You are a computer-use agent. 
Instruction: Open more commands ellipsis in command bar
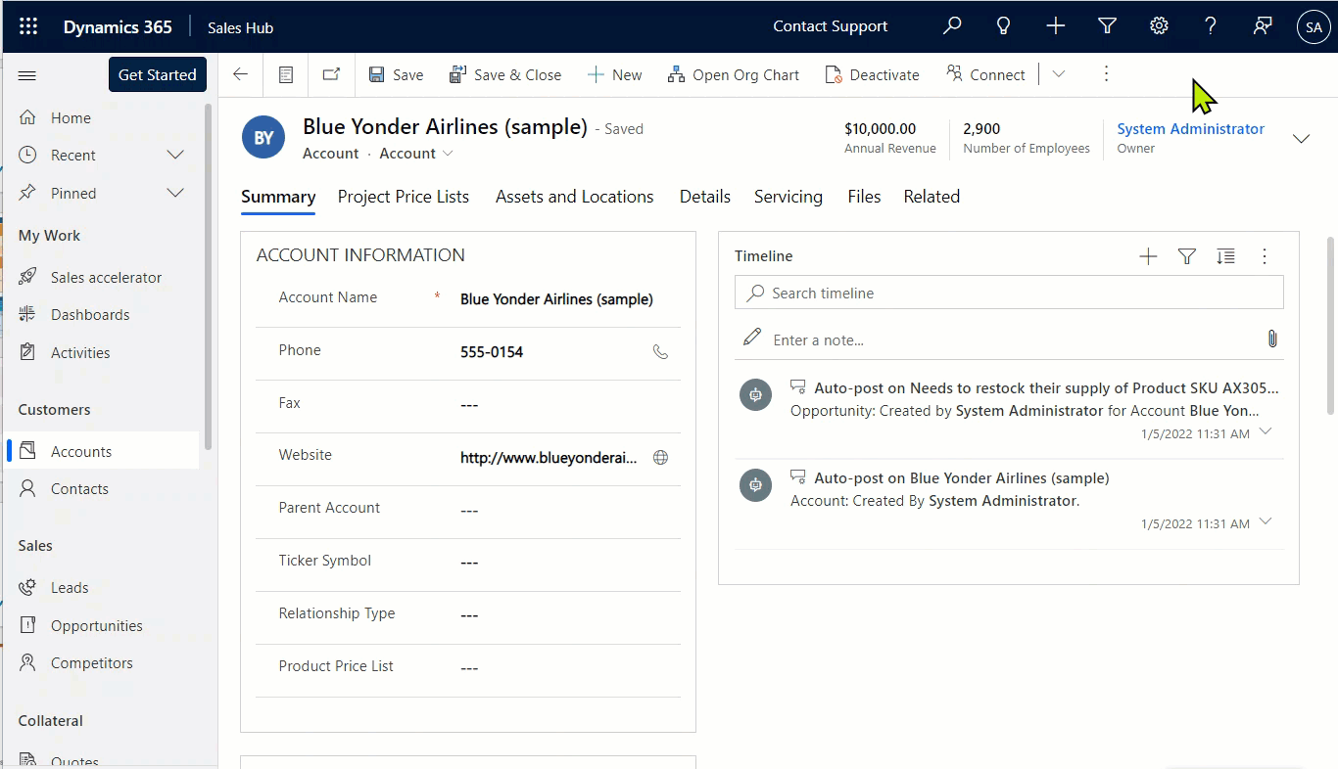pyautogui.click(x=1106, y=73)
